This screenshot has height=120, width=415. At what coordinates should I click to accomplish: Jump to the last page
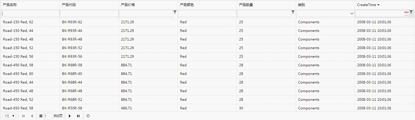pyautogui.click(x=78, y=116)
